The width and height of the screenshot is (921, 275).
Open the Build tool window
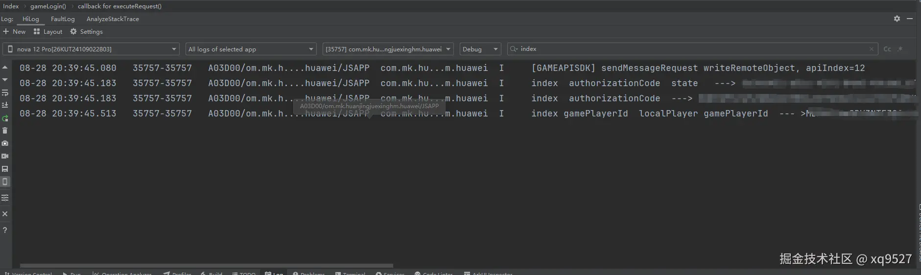pyautogui.click(x=212, y=273)
